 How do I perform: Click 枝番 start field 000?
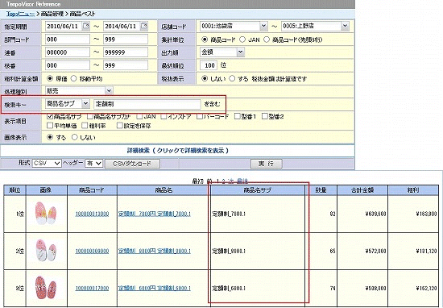tap(68, 65)
